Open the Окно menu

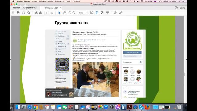click(x=68, y=1)
